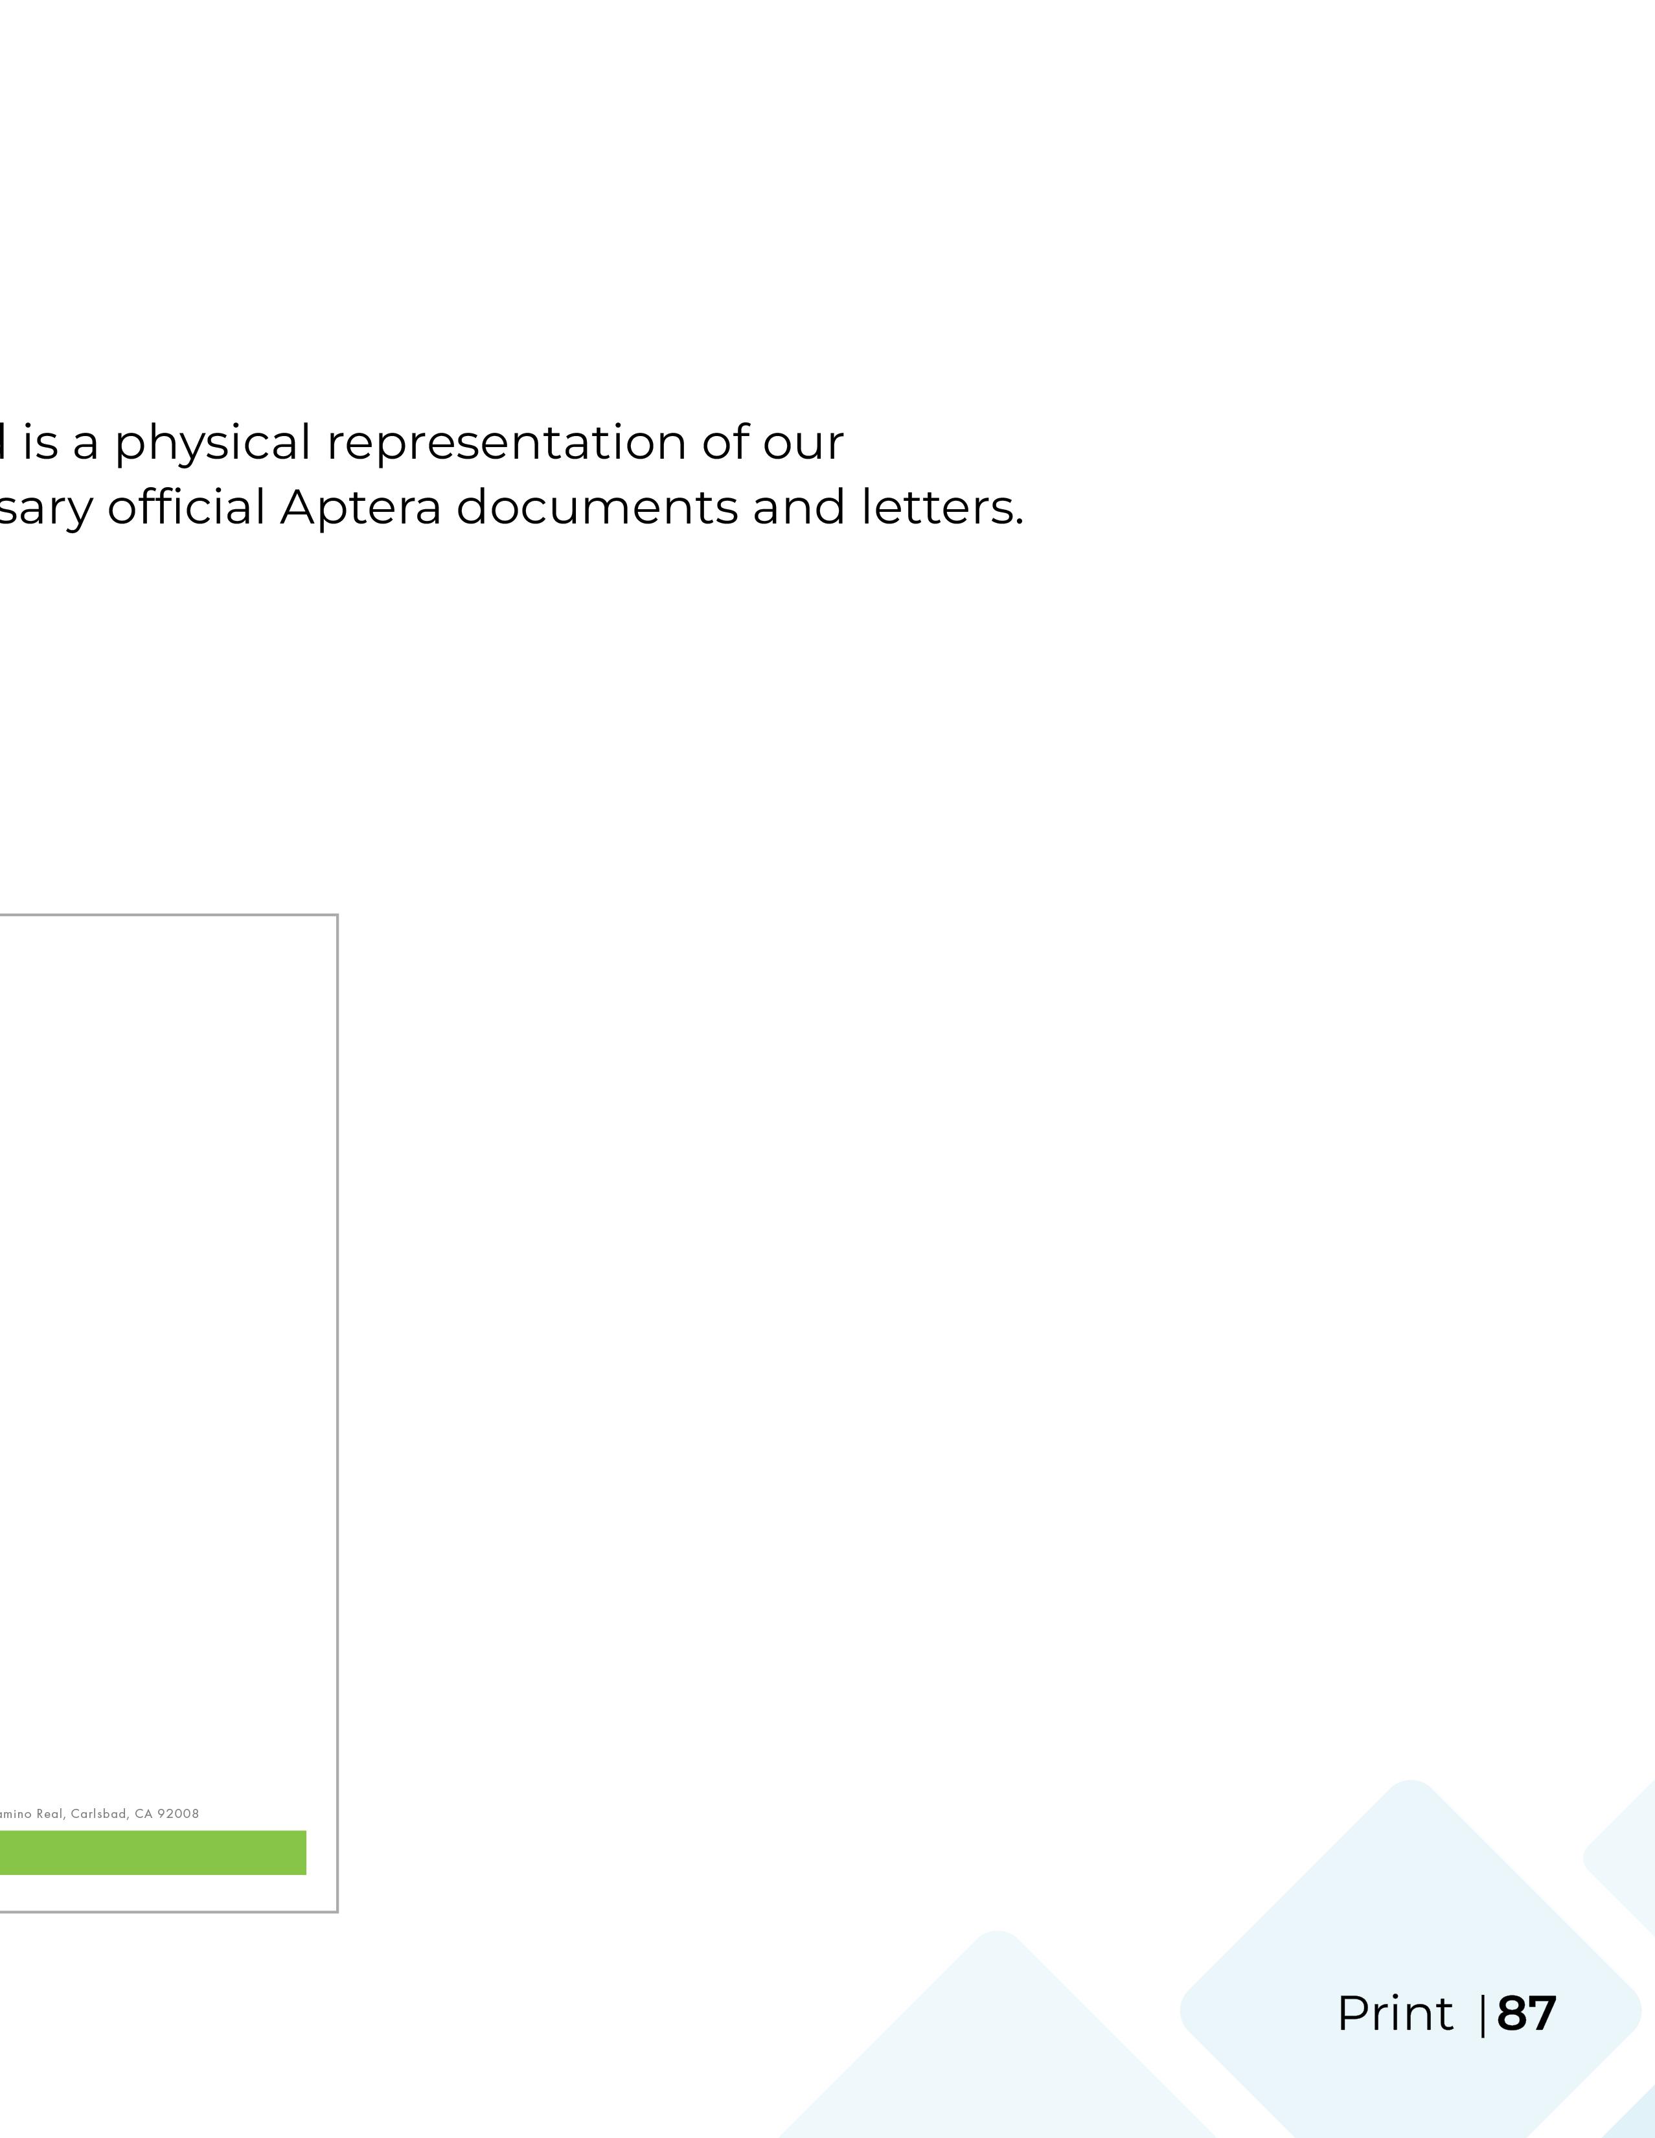Viewport: 1655px width, 2138px height.
Task: Click the right border of the letterhead preview
Action: point(337,1370)
